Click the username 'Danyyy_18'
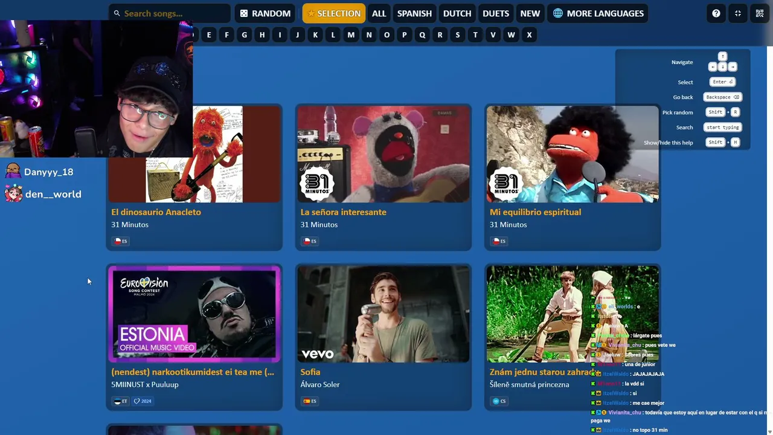The width and height of the screenshot is (773, 435). 48,172
